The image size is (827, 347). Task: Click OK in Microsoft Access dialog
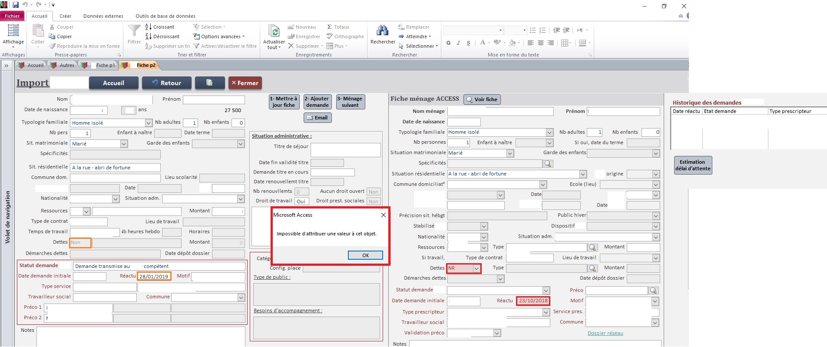coord(365,255)
